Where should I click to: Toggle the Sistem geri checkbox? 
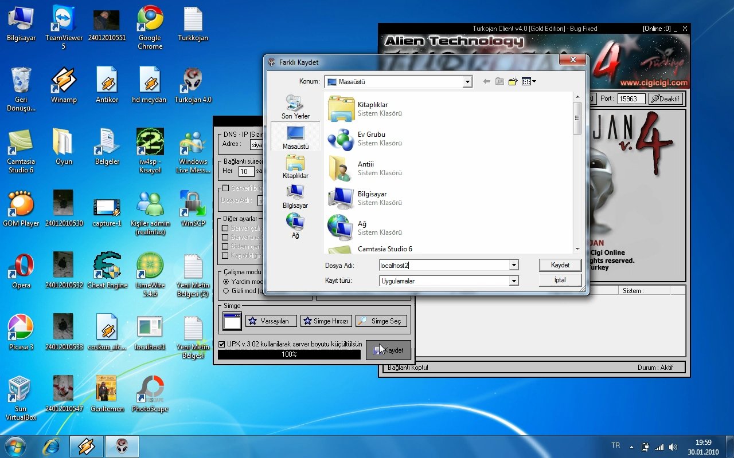225,246
